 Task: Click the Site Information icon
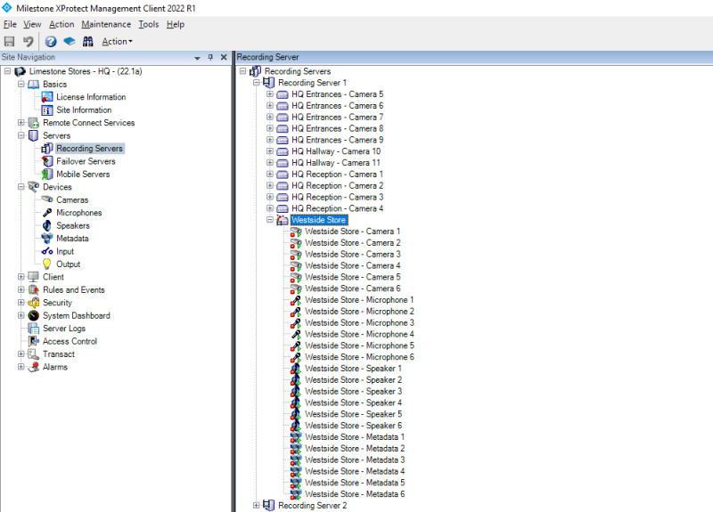tap(47, 110)
